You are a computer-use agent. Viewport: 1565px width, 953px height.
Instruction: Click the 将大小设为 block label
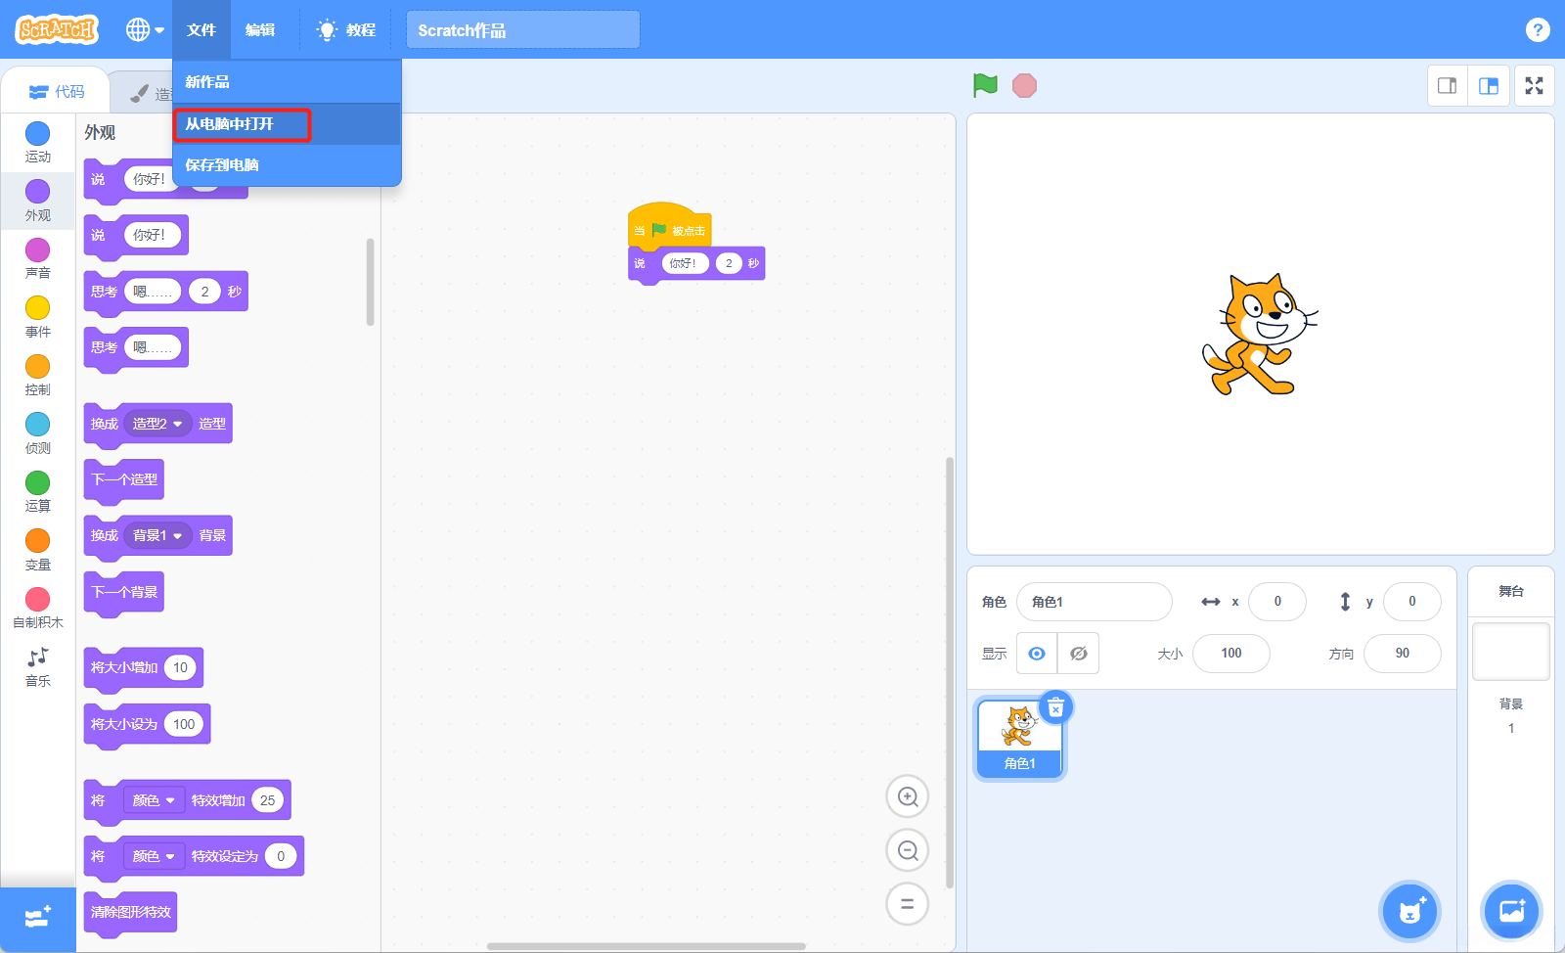(x=124, y=724)
